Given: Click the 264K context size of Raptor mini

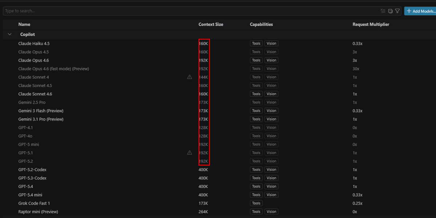Looking at the screenshot, I should point(203,211).
